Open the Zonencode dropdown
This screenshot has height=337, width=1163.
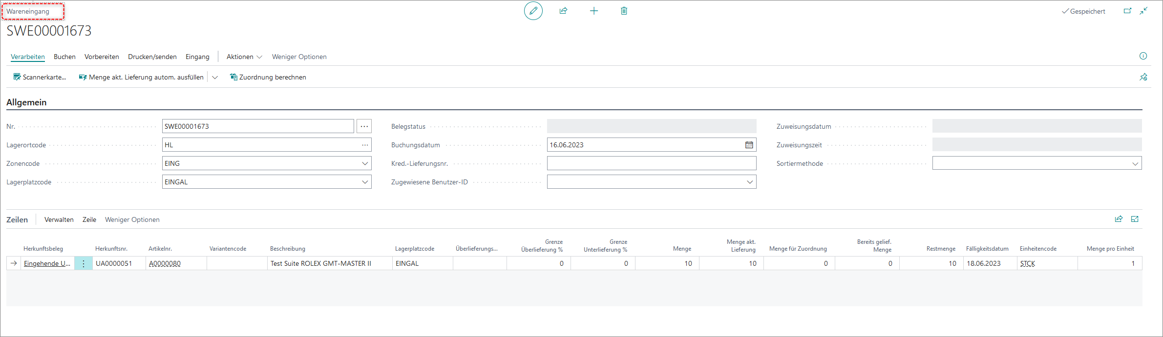click(x=364, y=163)
